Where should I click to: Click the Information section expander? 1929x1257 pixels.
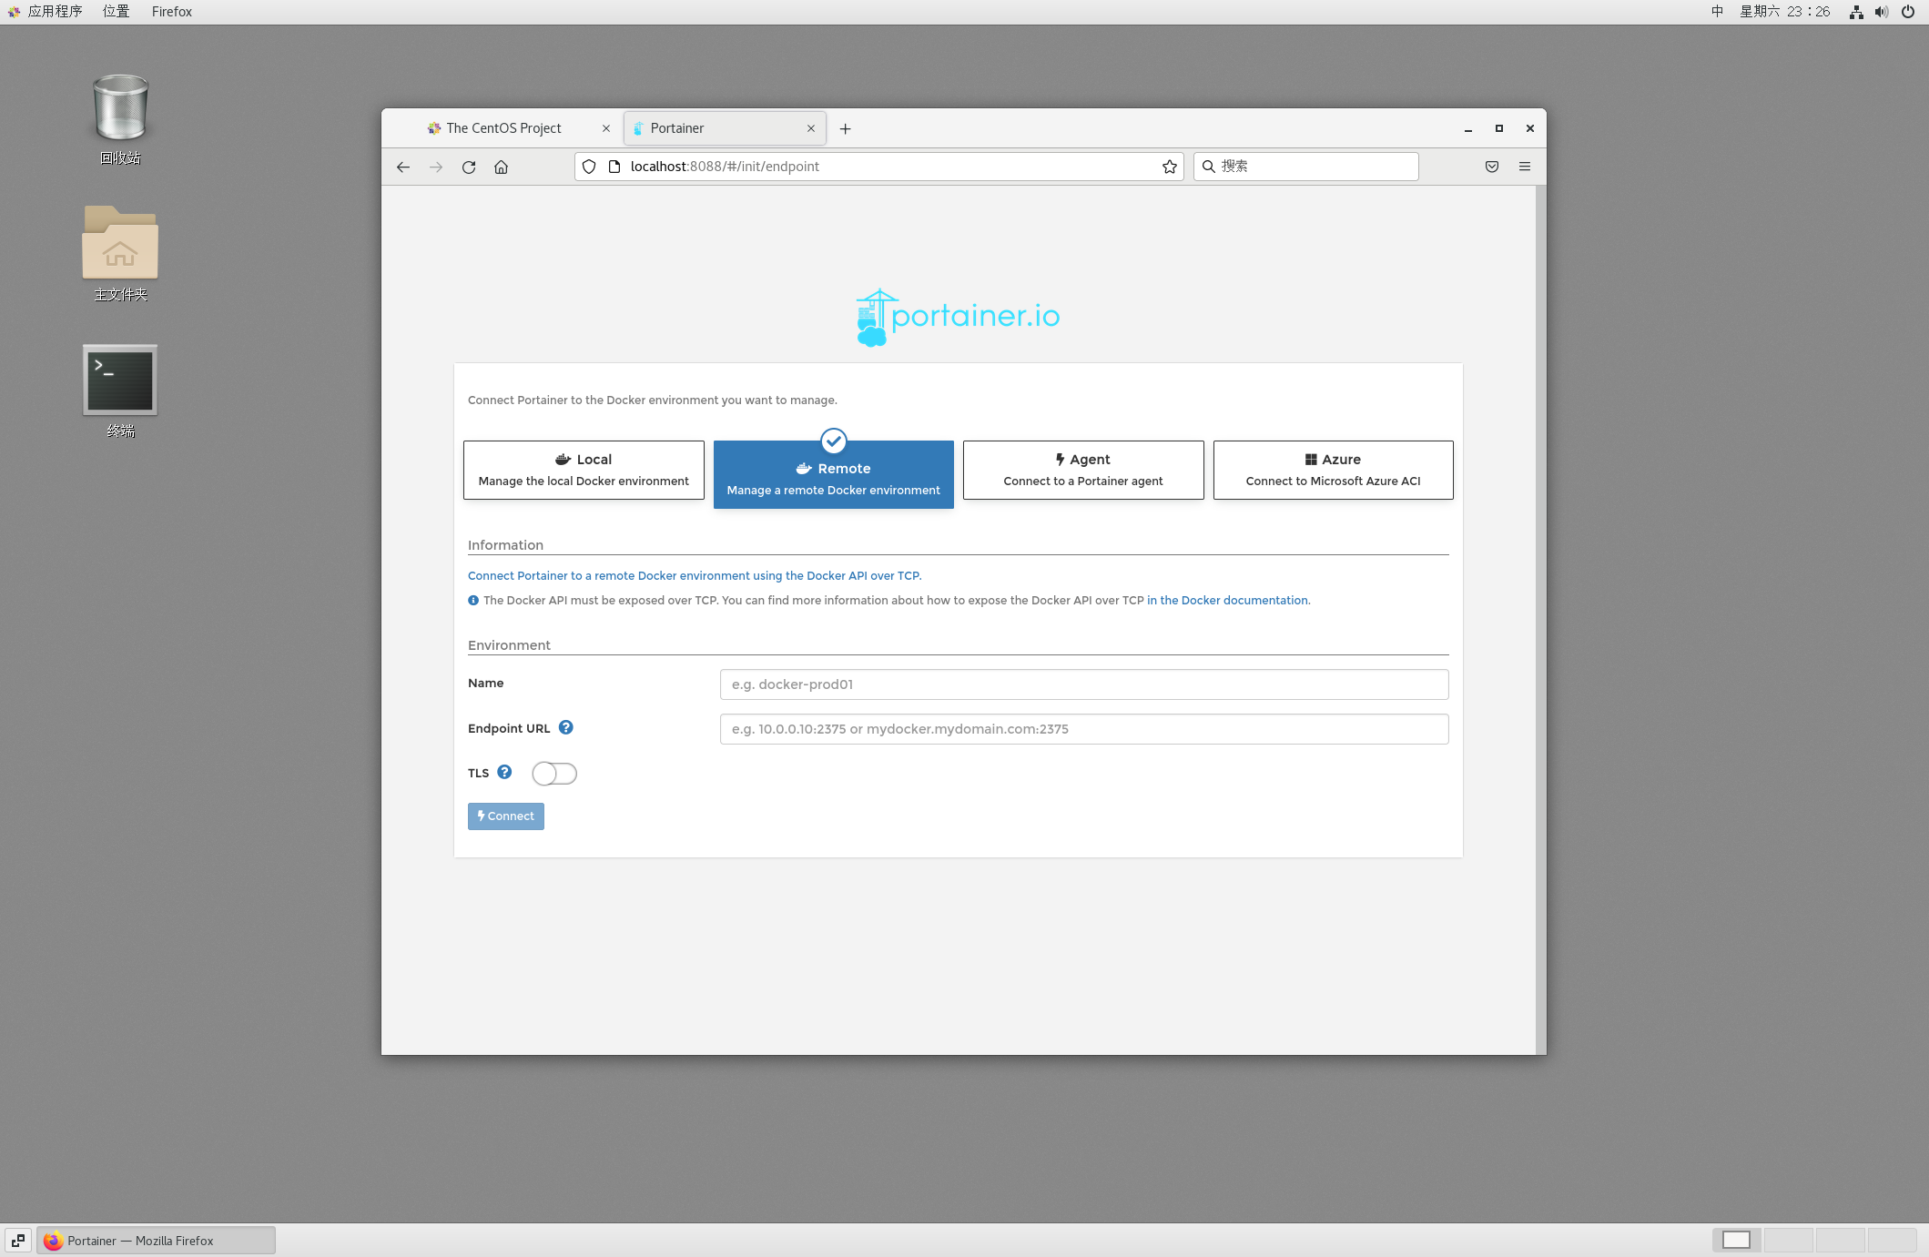[504, 545]
